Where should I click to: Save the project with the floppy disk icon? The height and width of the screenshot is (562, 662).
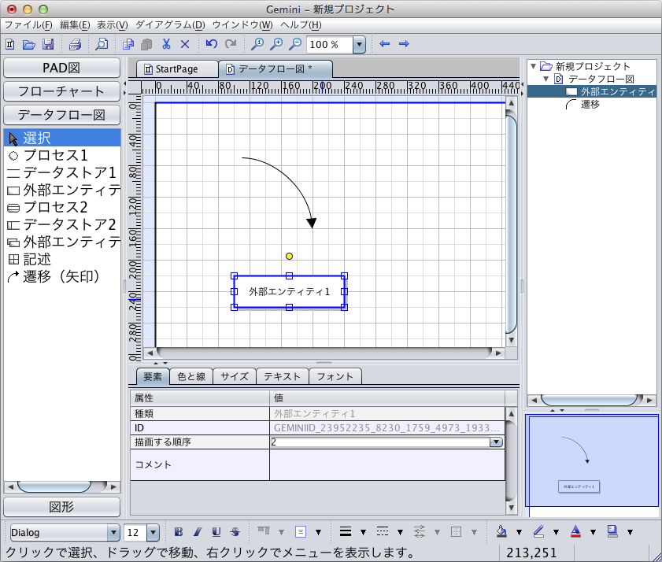coord(48,44)
